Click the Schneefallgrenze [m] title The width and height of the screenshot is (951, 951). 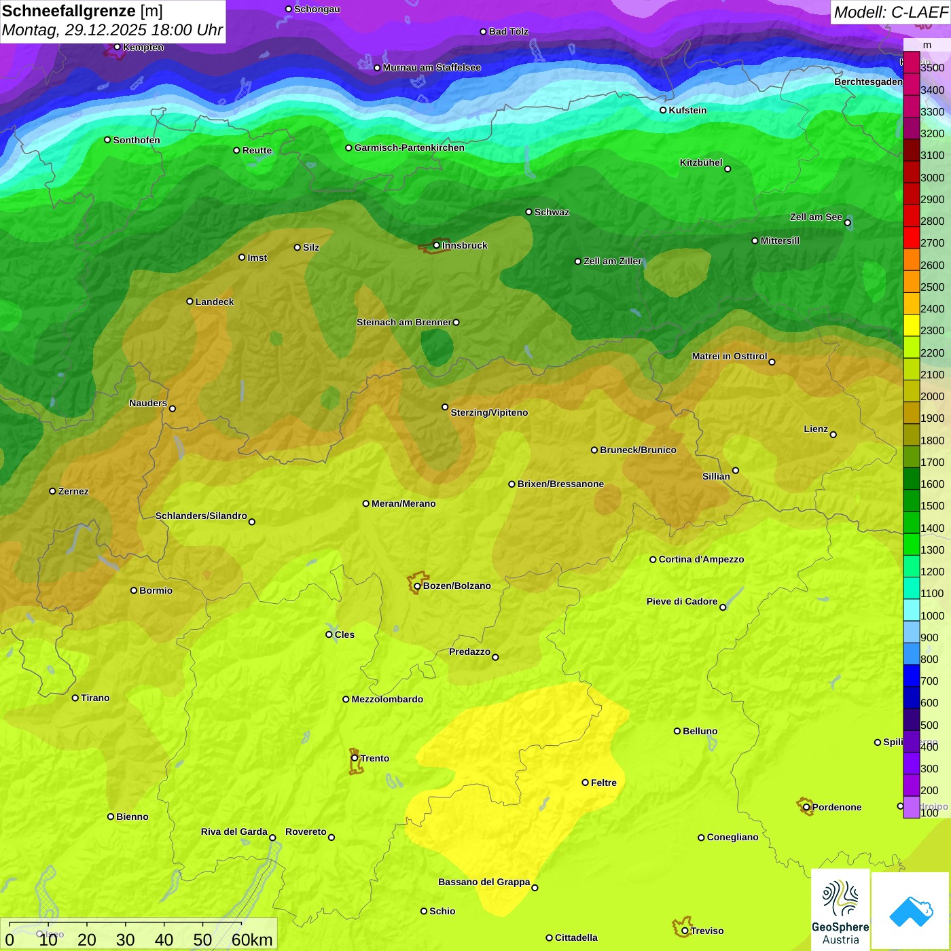(x=82, y=12)
